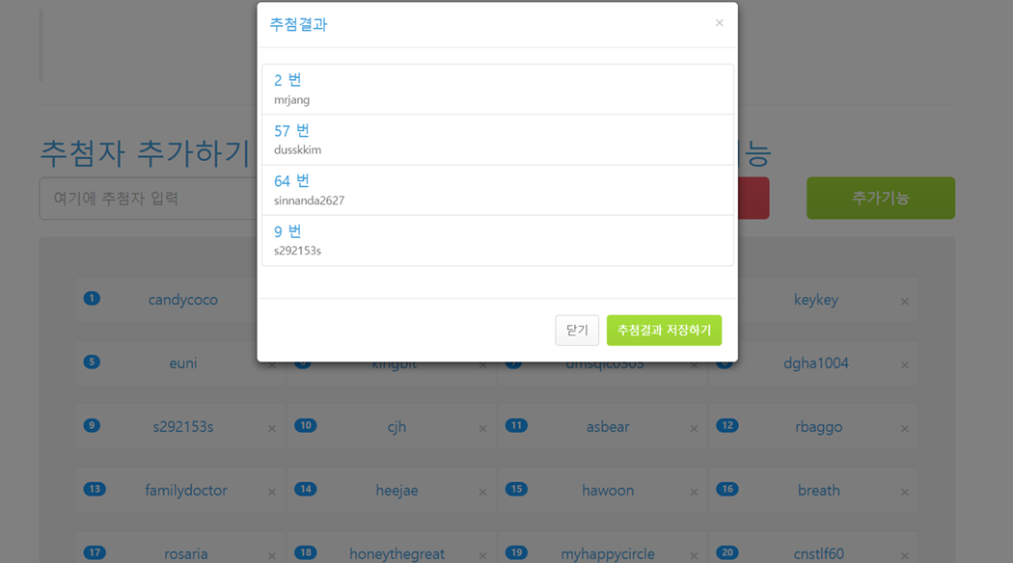Focus the 여기에 추첨자 입력 field

[149, 199]
